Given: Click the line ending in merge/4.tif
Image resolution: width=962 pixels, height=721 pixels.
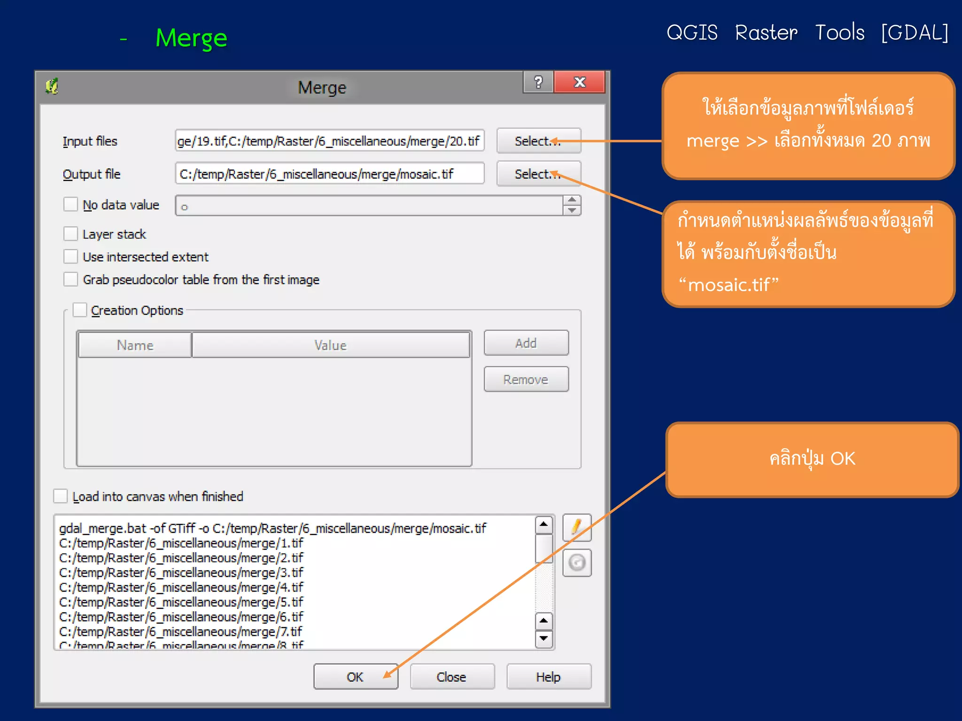Looking at the screenshot, I should (x=181, y=587).
